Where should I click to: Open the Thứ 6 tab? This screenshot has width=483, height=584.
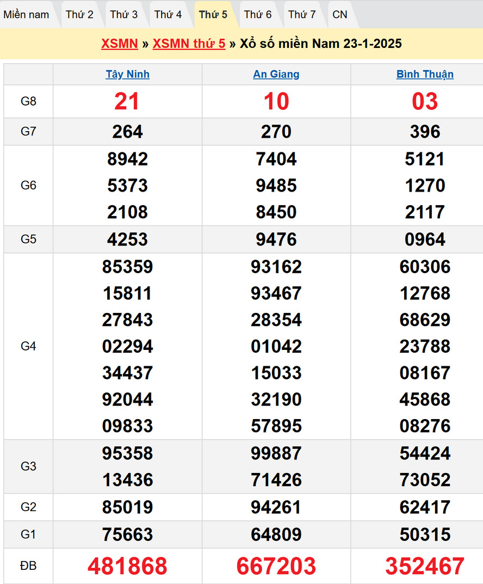258,15
